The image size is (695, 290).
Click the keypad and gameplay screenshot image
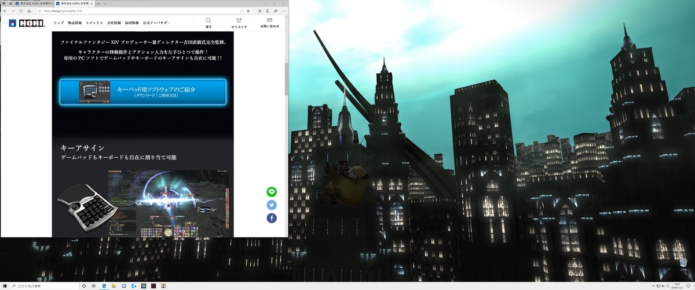coord(142,204)
